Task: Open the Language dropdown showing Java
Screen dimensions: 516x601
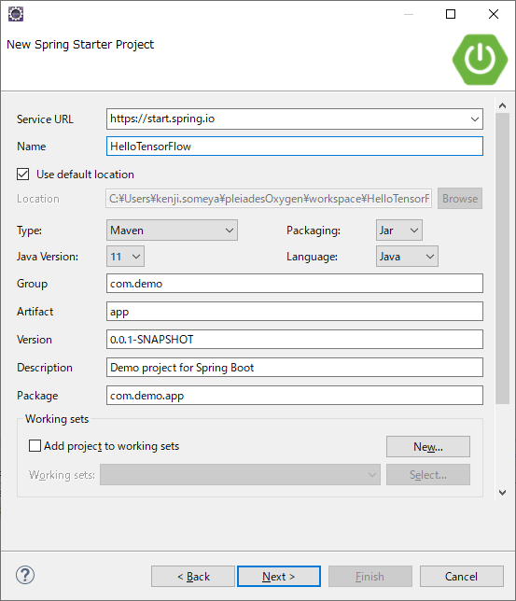Action: [407, 257]
